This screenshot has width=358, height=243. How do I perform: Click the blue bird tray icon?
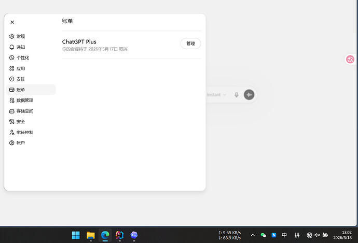click(x=274, y=235)
